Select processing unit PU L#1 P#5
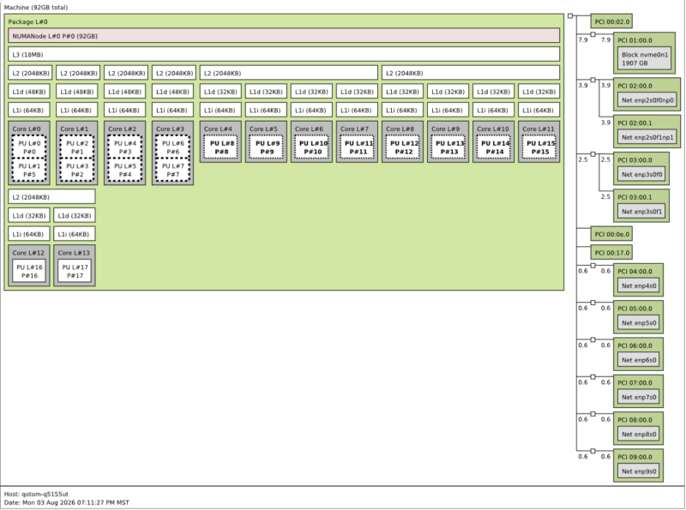Viewport: 686px width, 510px height. click(x=29, y=171)
